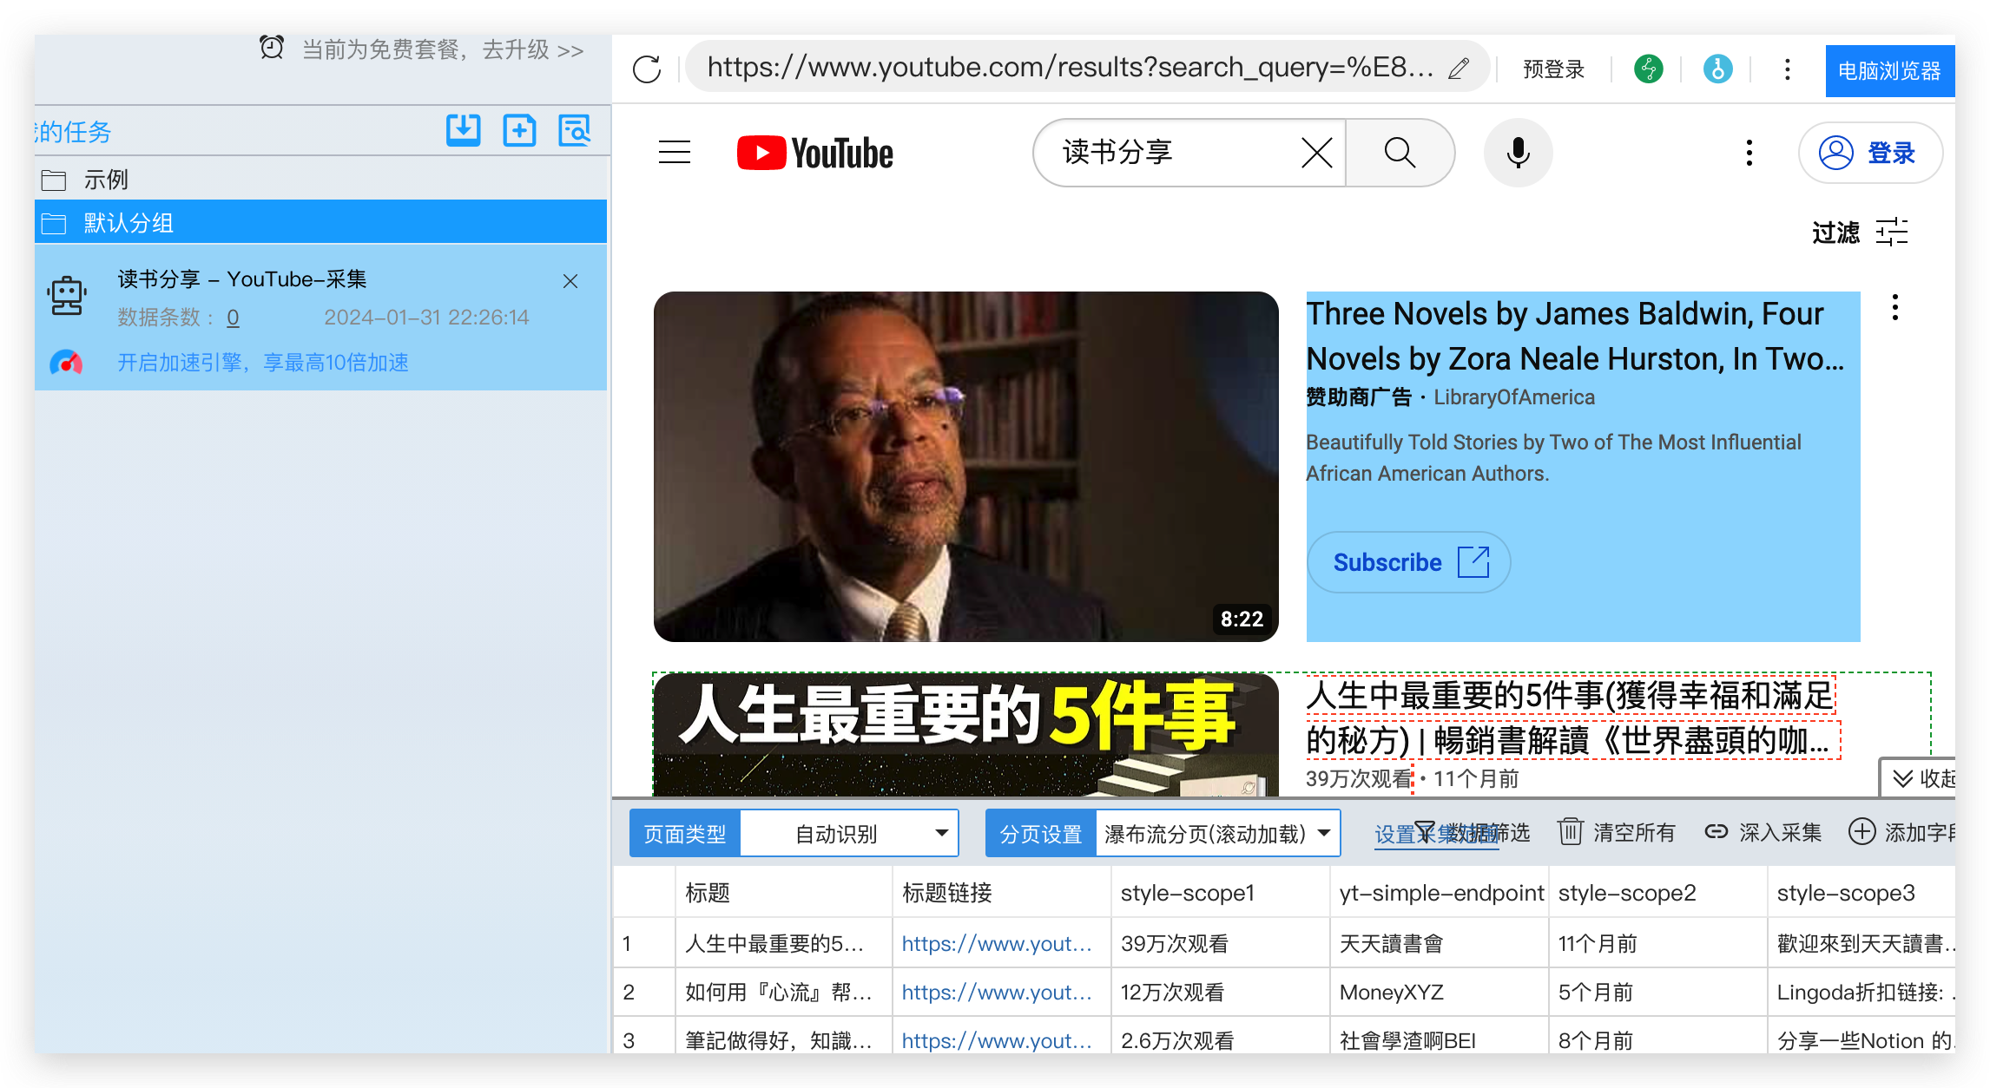Open the title link in row 1
Screen dimensions: 1990x1088
(x=997, y=944)
